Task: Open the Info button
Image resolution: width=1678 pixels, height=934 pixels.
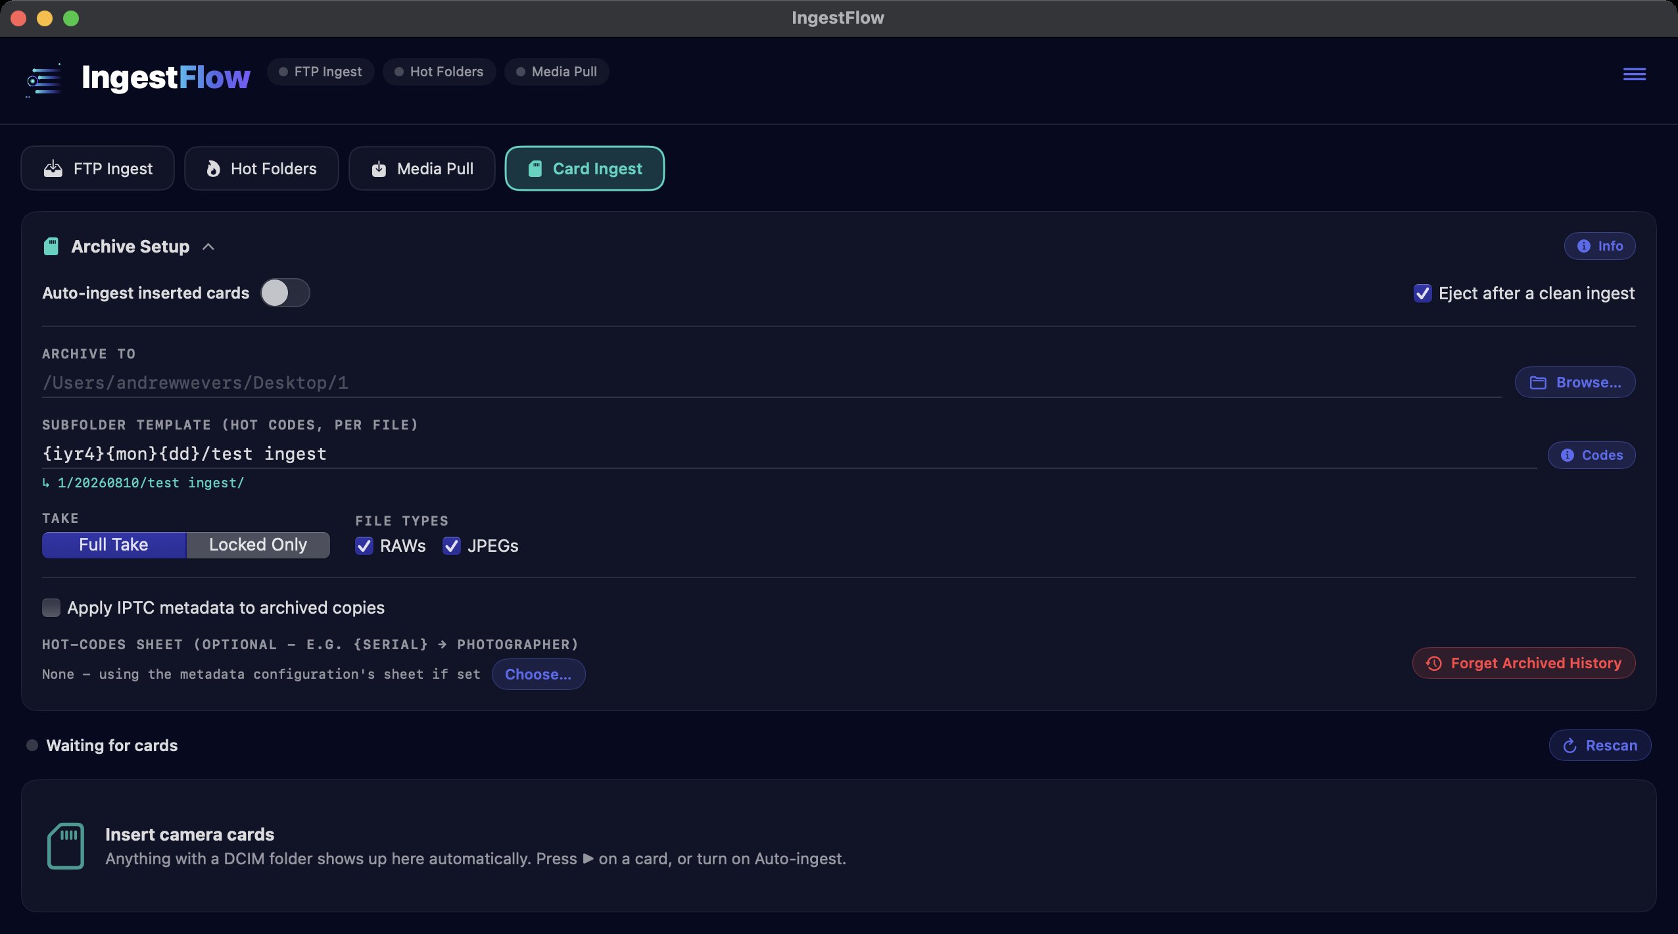Action: (x=1600, y=246)
